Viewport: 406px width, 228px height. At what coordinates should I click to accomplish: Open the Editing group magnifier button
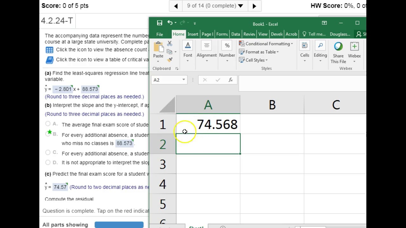[320, 52]
